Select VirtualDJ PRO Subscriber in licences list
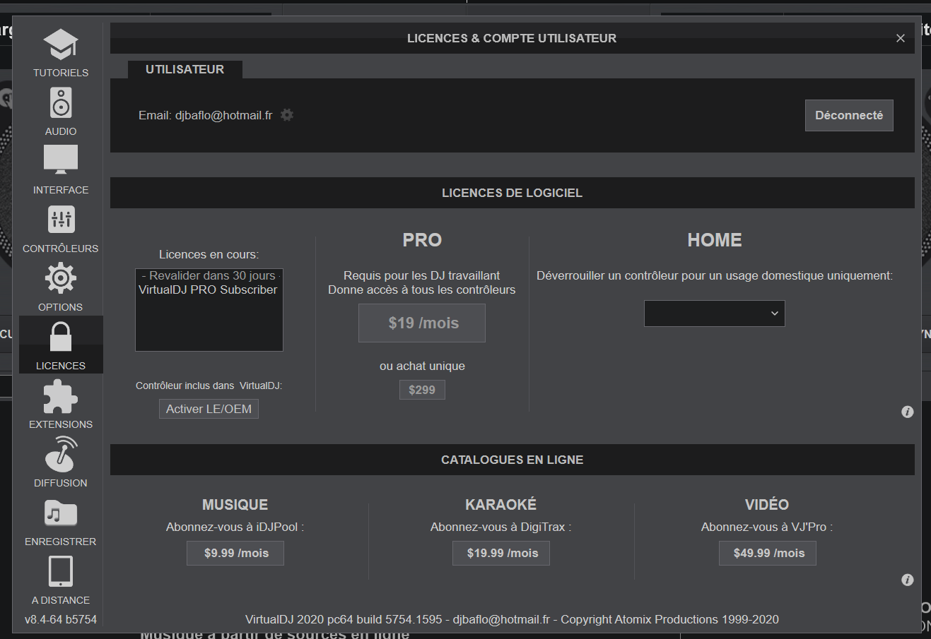This screenshot has height=639, width=931. [208, 289]
